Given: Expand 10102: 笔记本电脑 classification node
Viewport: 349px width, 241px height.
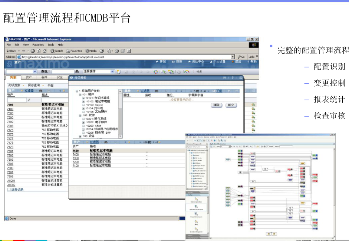Looking at the screenshot, I should point(83,101).
